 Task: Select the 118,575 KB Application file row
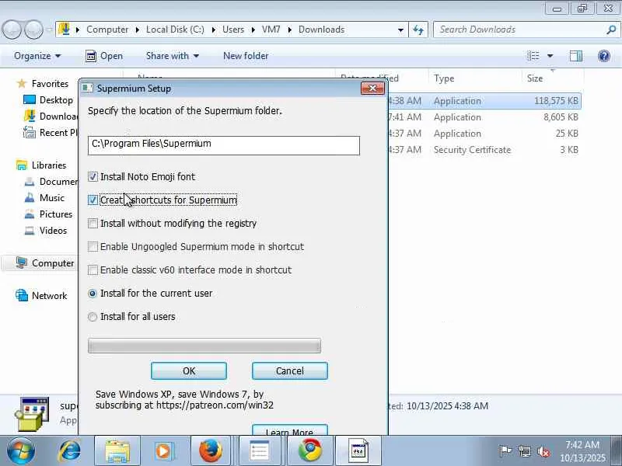484,101
